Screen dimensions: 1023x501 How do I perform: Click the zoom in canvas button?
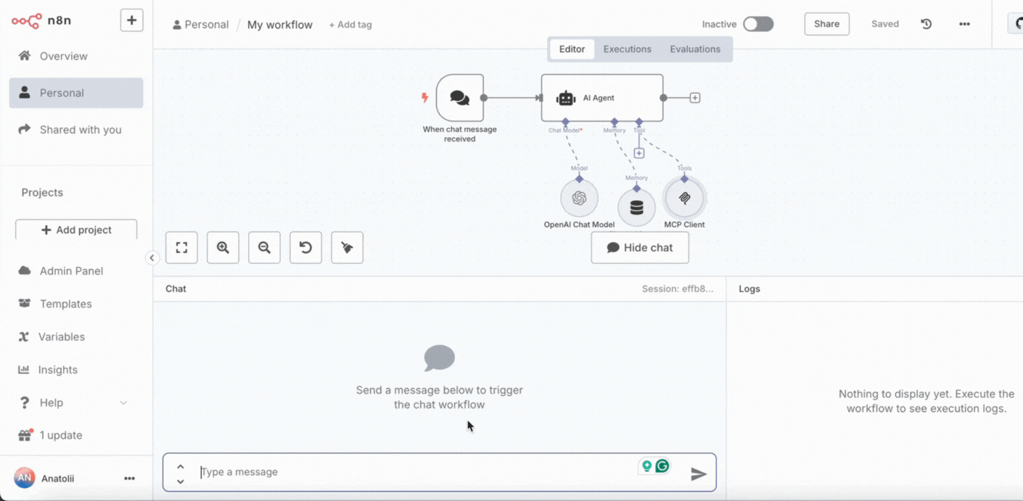[223, 247]
